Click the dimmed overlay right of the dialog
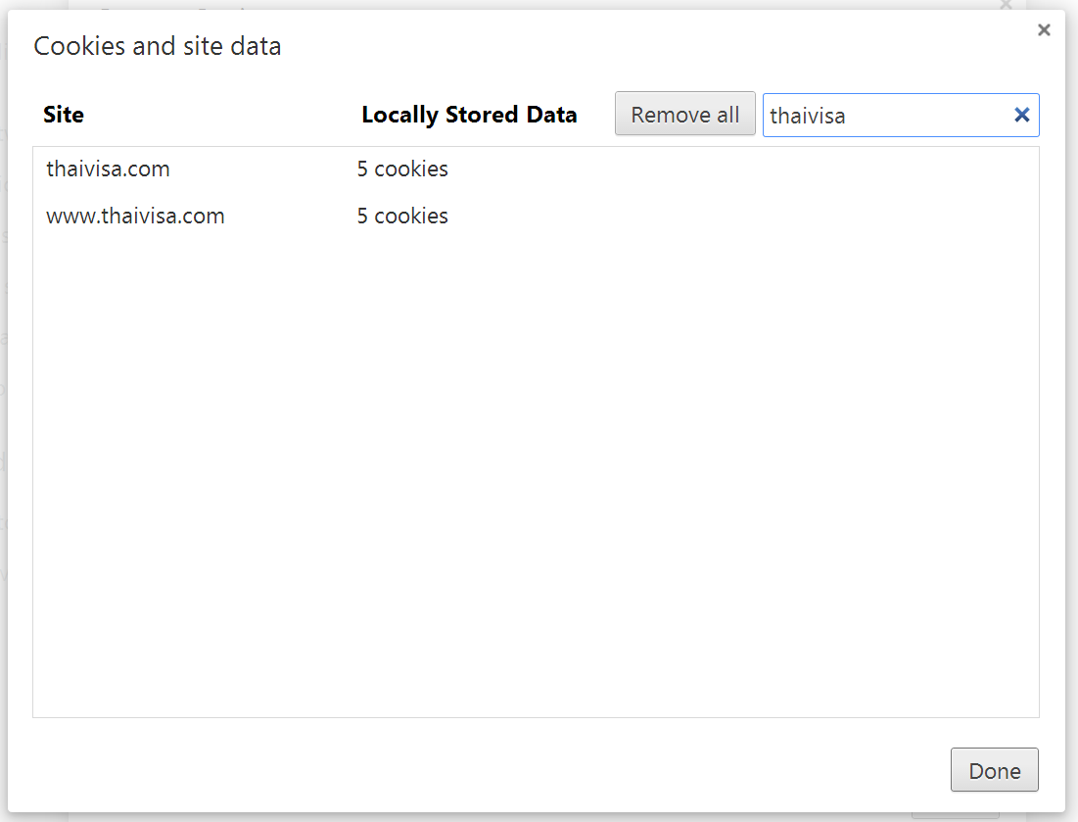This screenshot has height=822, width=1078. point(1072,412)
